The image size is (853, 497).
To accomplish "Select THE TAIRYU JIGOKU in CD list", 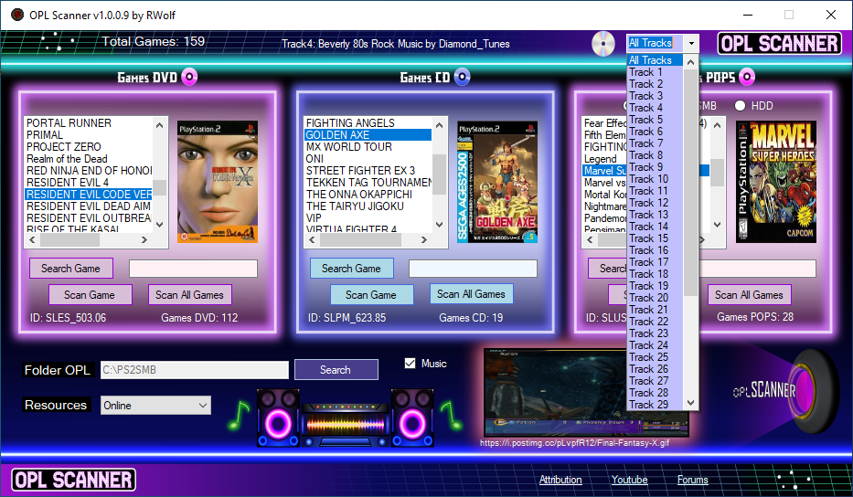I will coord(368,206).
